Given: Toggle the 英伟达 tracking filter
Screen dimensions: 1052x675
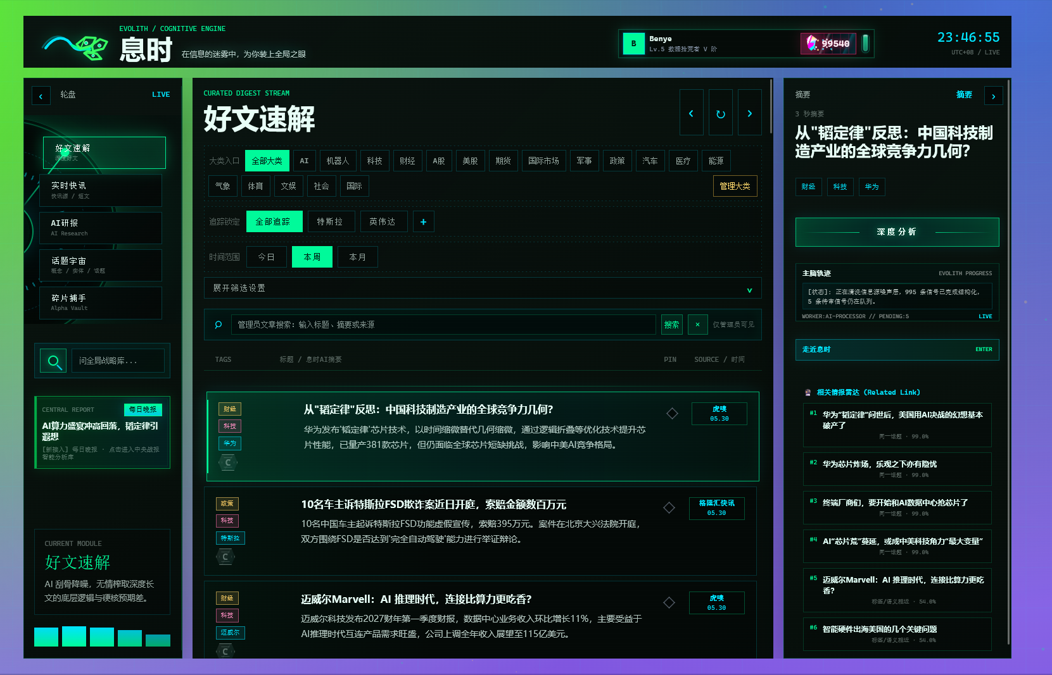Looking at the screenshot, I should 383,221.
